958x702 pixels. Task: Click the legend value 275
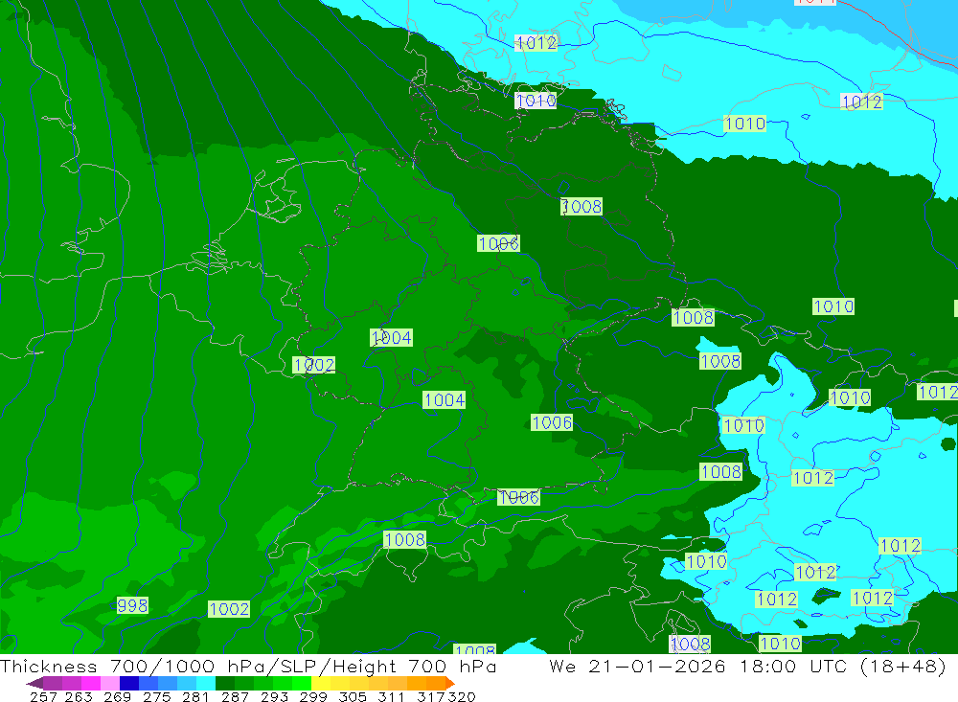[x=156, y=696]
